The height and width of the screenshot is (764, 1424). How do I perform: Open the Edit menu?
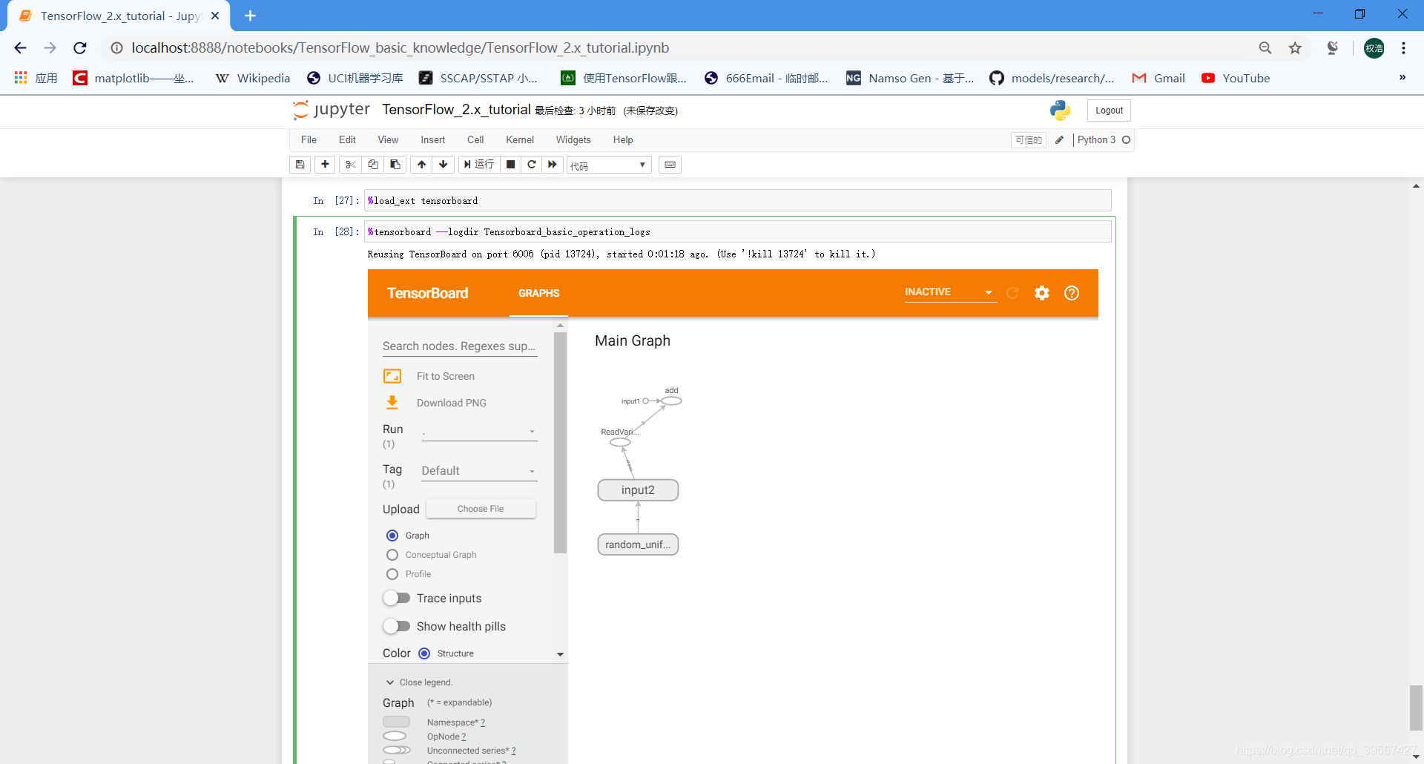coord(347,139)
